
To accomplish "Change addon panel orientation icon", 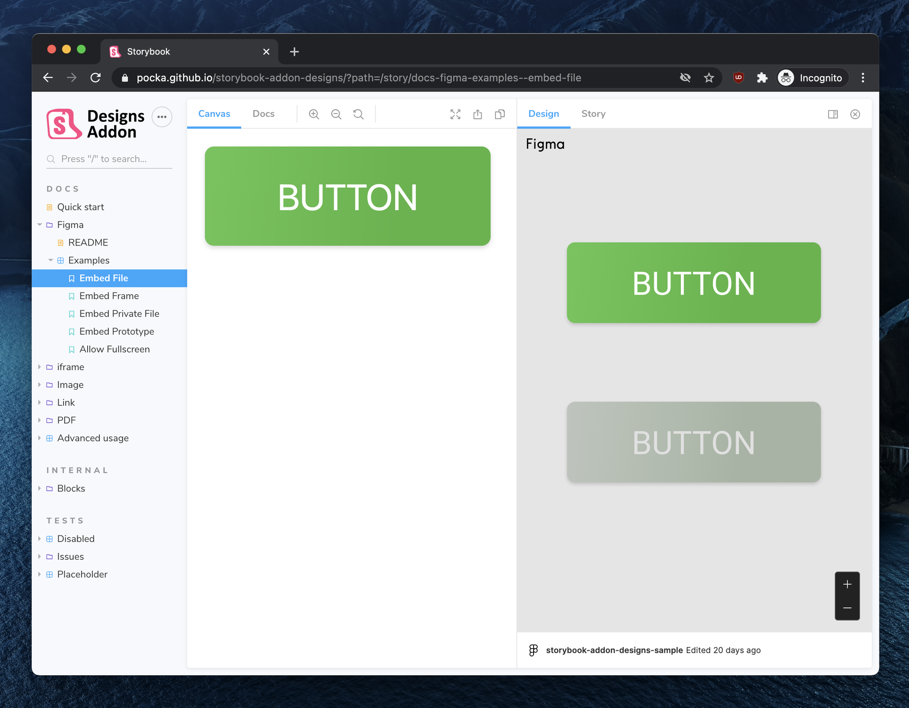I will [x=833, y=114].
